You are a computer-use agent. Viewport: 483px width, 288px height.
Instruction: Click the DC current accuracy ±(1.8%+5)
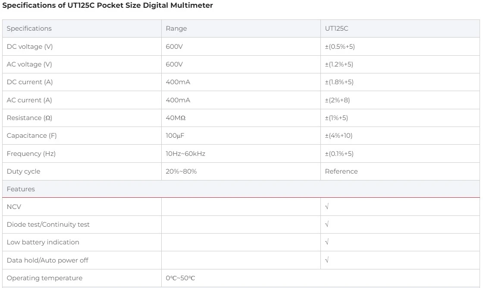[339, 82]
